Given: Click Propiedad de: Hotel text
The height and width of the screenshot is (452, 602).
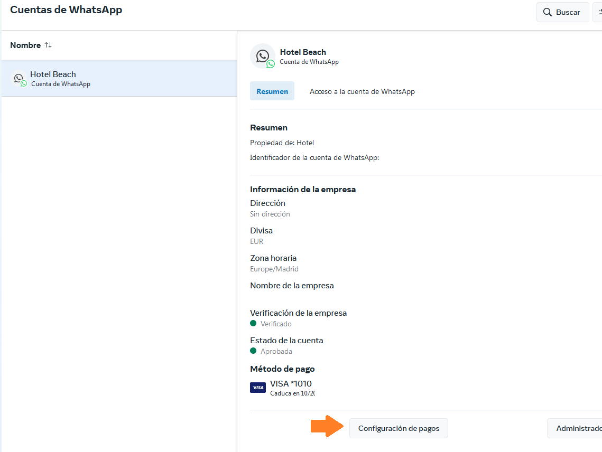Looking at the screenshot, I should pos(282,143).
